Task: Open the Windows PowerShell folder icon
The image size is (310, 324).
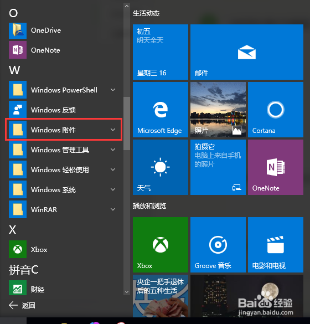Action: (18, 90)
